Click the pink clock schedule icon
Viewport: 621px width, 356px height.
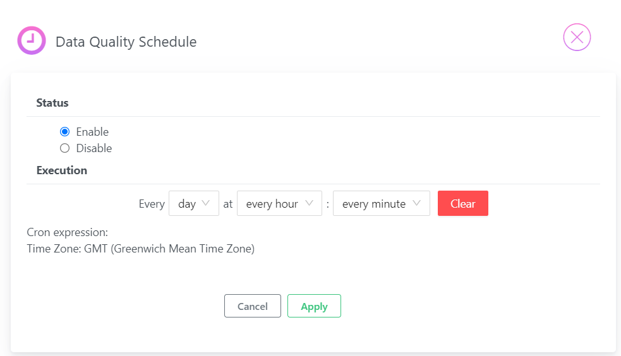point(32,40)
